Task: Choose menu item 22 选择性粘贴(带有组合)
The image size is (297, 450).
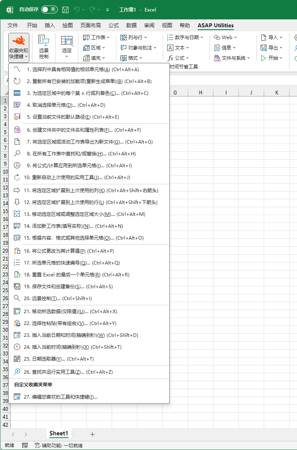Action: (x=89, y=323)
